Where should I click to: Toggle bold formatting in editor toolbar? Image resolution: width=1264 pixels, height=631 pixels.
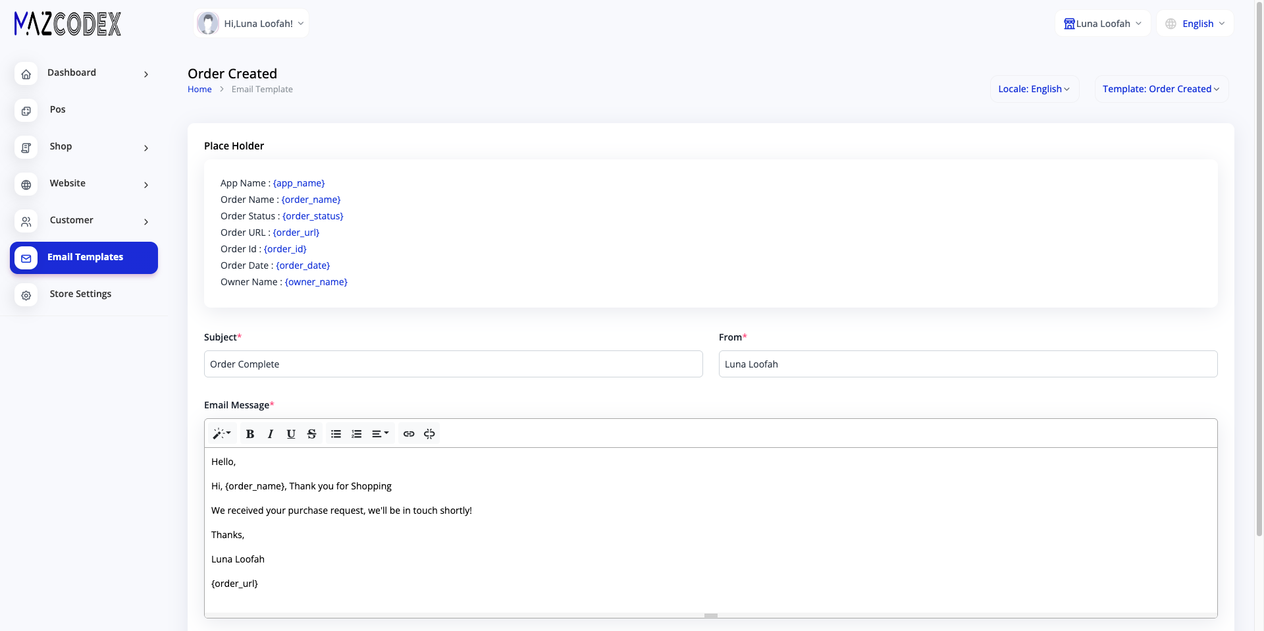250,433
